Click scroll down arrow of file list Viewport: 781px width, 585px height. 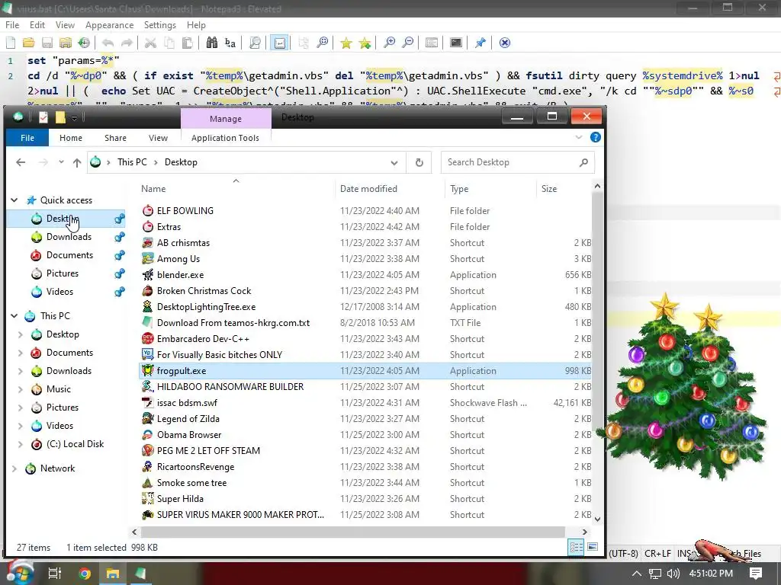pos(597,519)
